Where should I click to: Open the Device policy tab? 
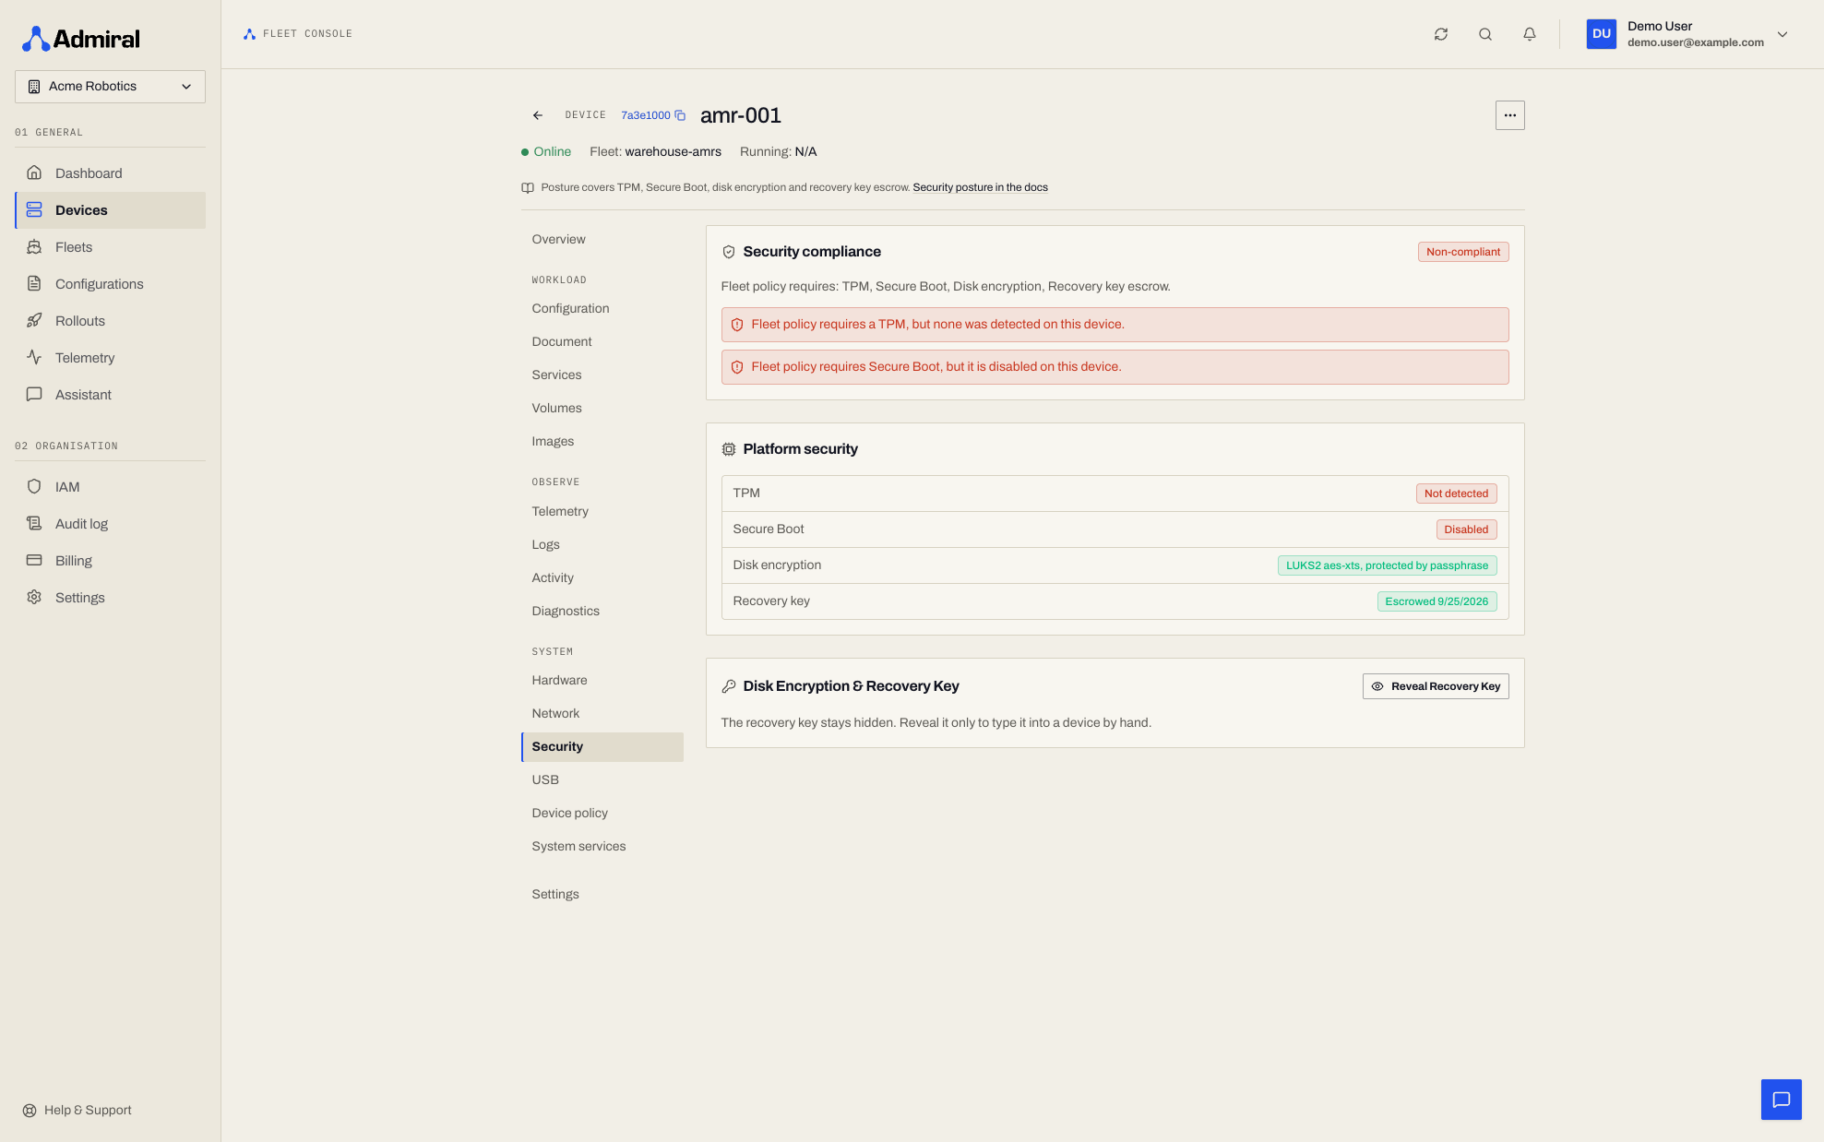tap(602, 814)
